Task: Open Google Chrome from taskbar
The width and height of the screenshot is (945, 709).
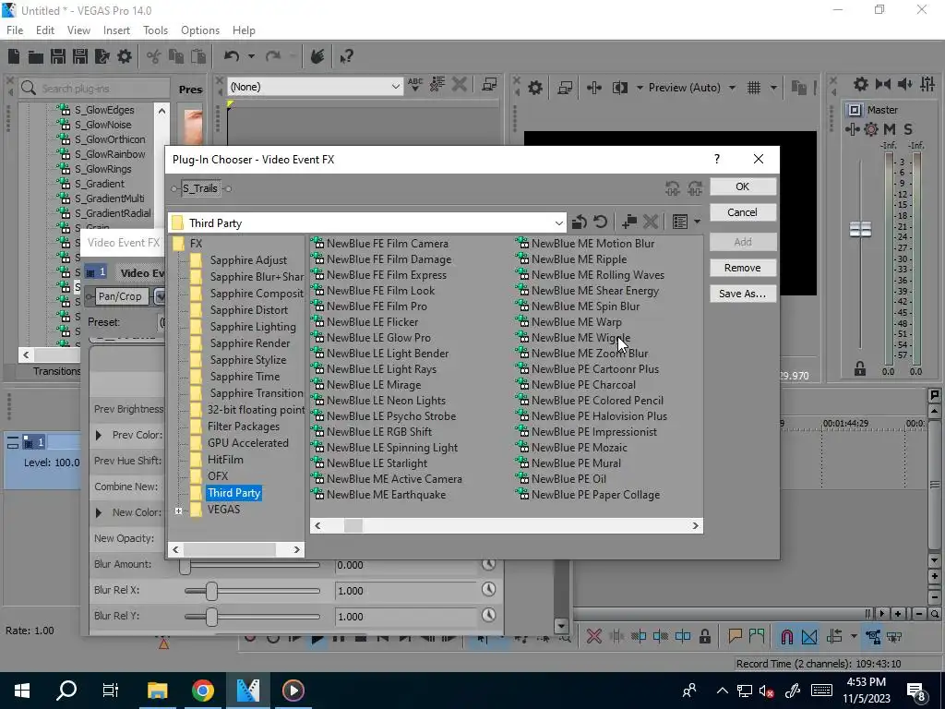Action: coord(203,691)
